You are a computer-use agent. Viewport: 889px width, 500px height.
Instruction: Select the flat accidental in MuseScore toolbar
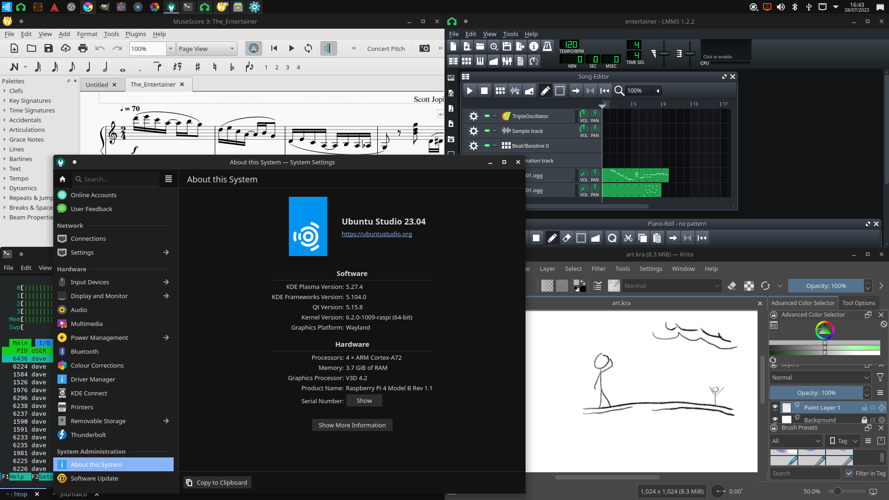tap(232, 67)
